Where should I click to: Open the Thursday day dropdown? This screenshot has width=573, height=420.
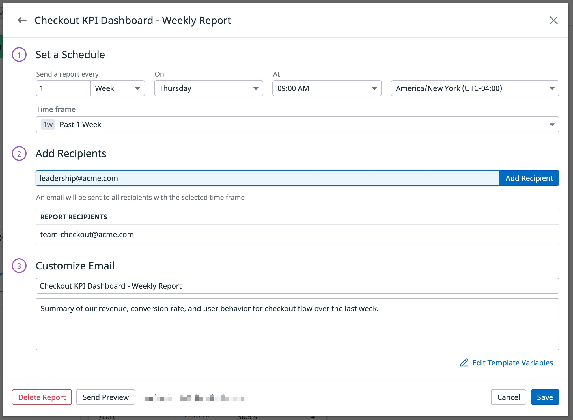209,88
